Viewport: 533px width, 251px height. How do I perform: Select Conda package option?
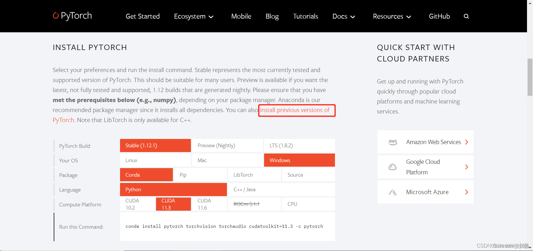146,175
